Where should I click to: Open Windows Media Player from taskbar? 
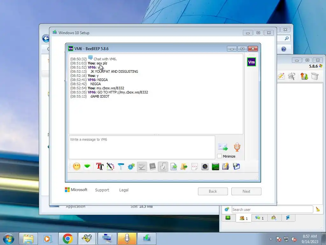(48, 239)
